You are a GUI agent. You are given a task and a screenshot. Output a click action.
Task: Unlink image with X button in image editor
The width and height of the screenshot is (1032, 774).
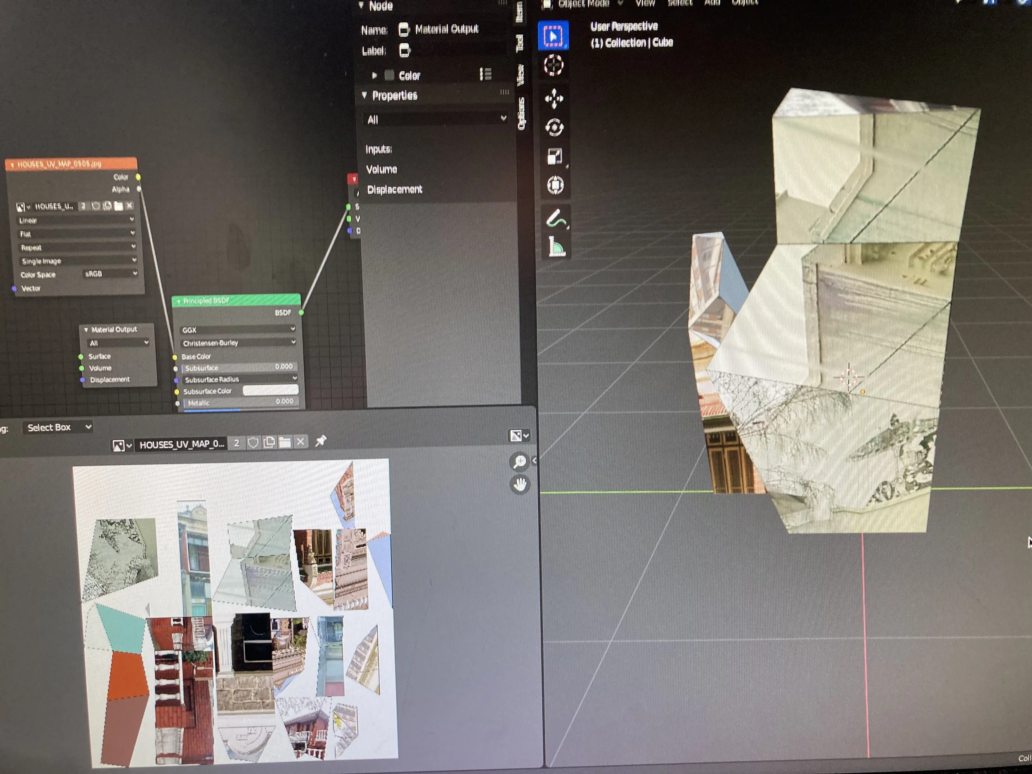coord(301,441)
